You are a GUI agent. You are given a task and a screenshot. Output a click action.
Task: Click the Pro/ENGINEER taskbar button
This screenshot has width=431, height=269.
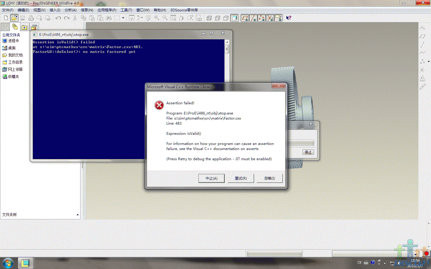tap(25, 263)
